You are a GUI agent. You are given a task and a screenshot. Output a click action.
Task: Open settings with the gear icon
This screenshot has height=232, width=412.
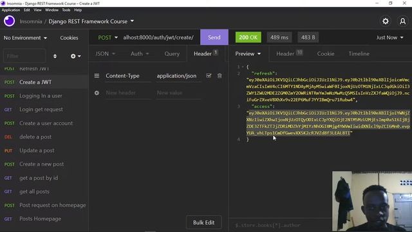(385, 21)
